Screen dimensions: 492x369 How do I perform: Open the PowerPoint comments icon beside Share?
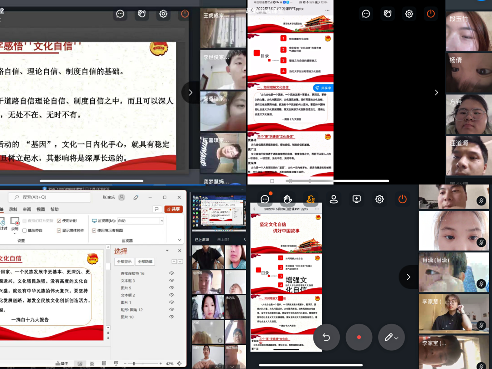point(157,209)
